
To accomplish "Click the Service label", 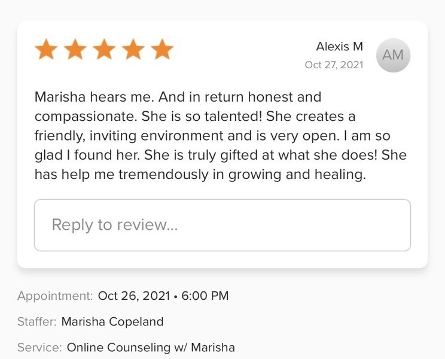I will pos(39,347).
